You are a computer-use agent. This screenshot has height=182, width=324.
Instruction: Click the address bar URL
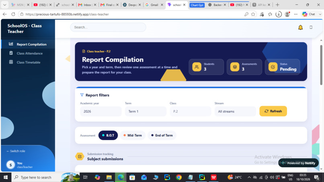67,14
